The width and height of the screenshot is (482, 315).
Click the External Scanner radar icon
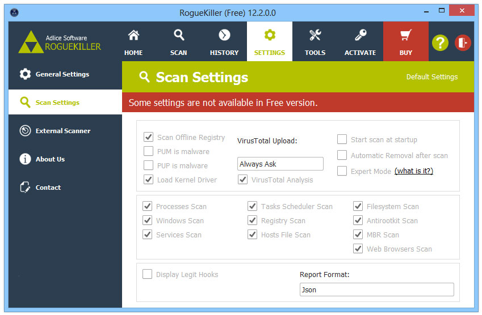(25, 131)
